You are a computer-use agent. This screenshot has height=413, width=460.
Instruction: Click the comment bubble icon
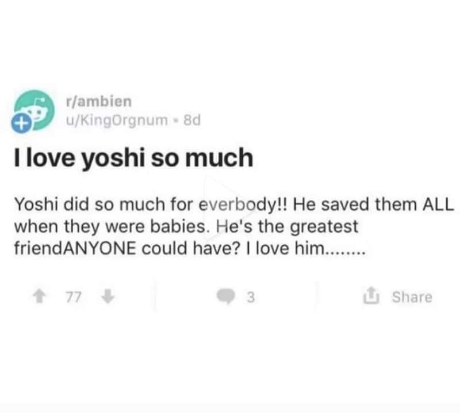[225, 297]
